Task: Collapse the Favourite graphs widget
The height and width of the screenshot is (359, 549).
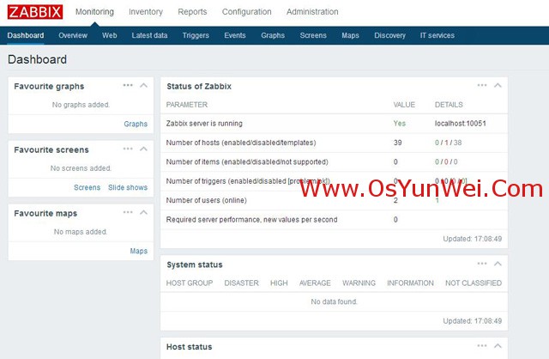Action: (x=143, y=85)
